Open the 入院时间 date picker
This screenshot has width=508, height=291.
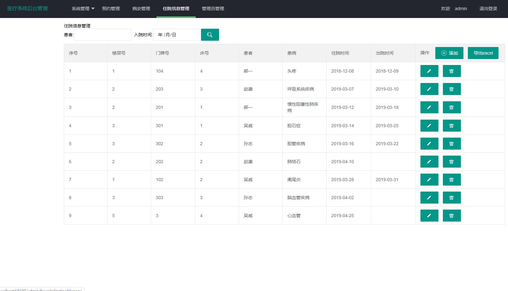[176, 35]
